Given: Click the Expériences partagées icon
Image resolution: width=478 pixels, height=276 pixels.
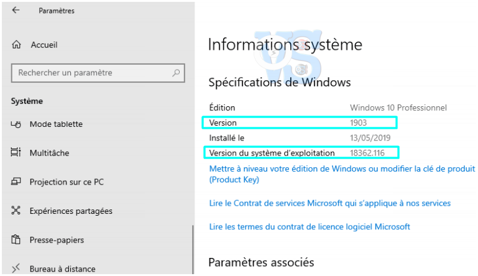Looking at the screenshot, I should tap(17, 211).
